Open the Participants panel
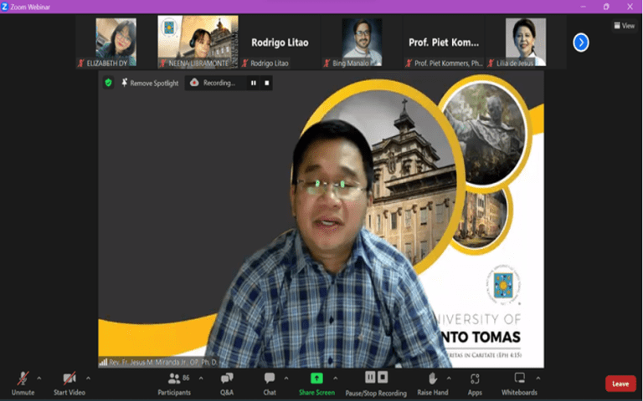The width and height of the screenshot is (643, 401). click(x=174, y=383)
